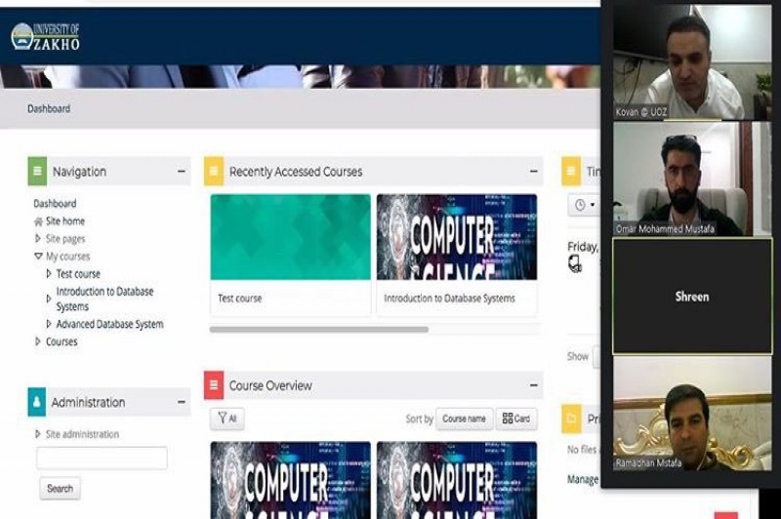
Task: Click the Administration search text field
Action: pos(102,458)
